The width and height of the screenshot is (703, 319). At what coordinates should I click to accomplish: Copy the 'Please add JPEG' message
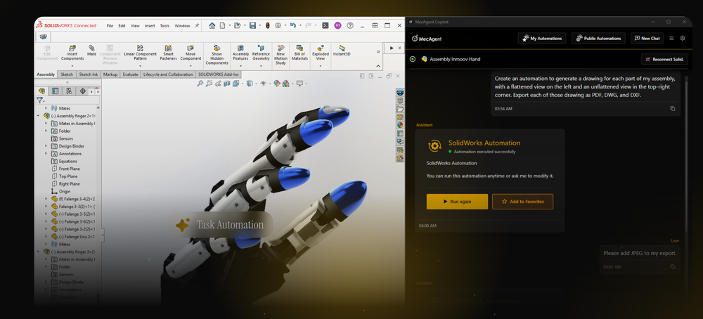[x=672, y=266]
